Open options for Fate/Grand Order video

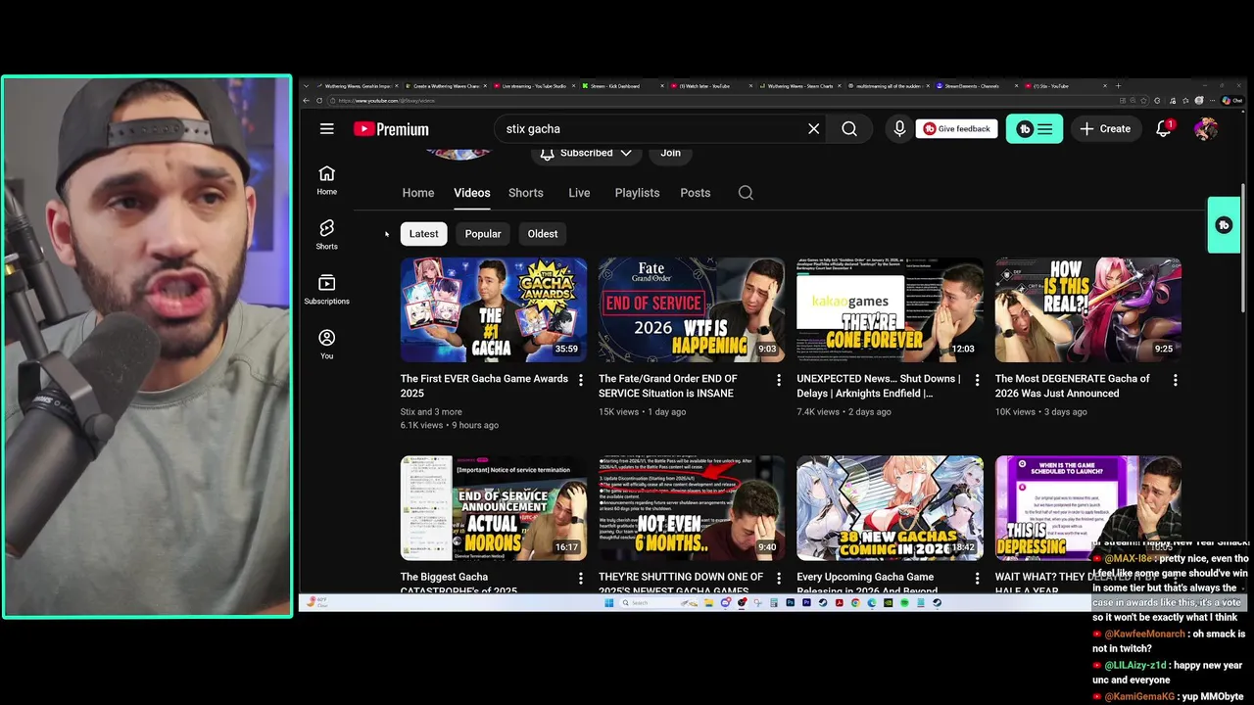779,380
